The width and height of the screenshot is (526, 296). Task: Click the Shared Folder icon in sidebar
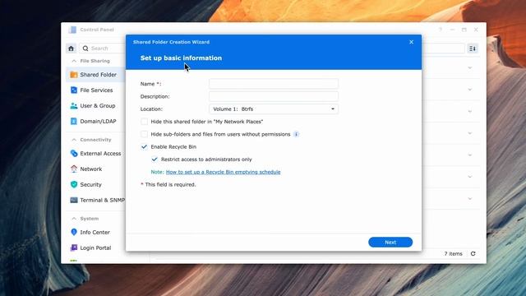click(x=74, y=75)
